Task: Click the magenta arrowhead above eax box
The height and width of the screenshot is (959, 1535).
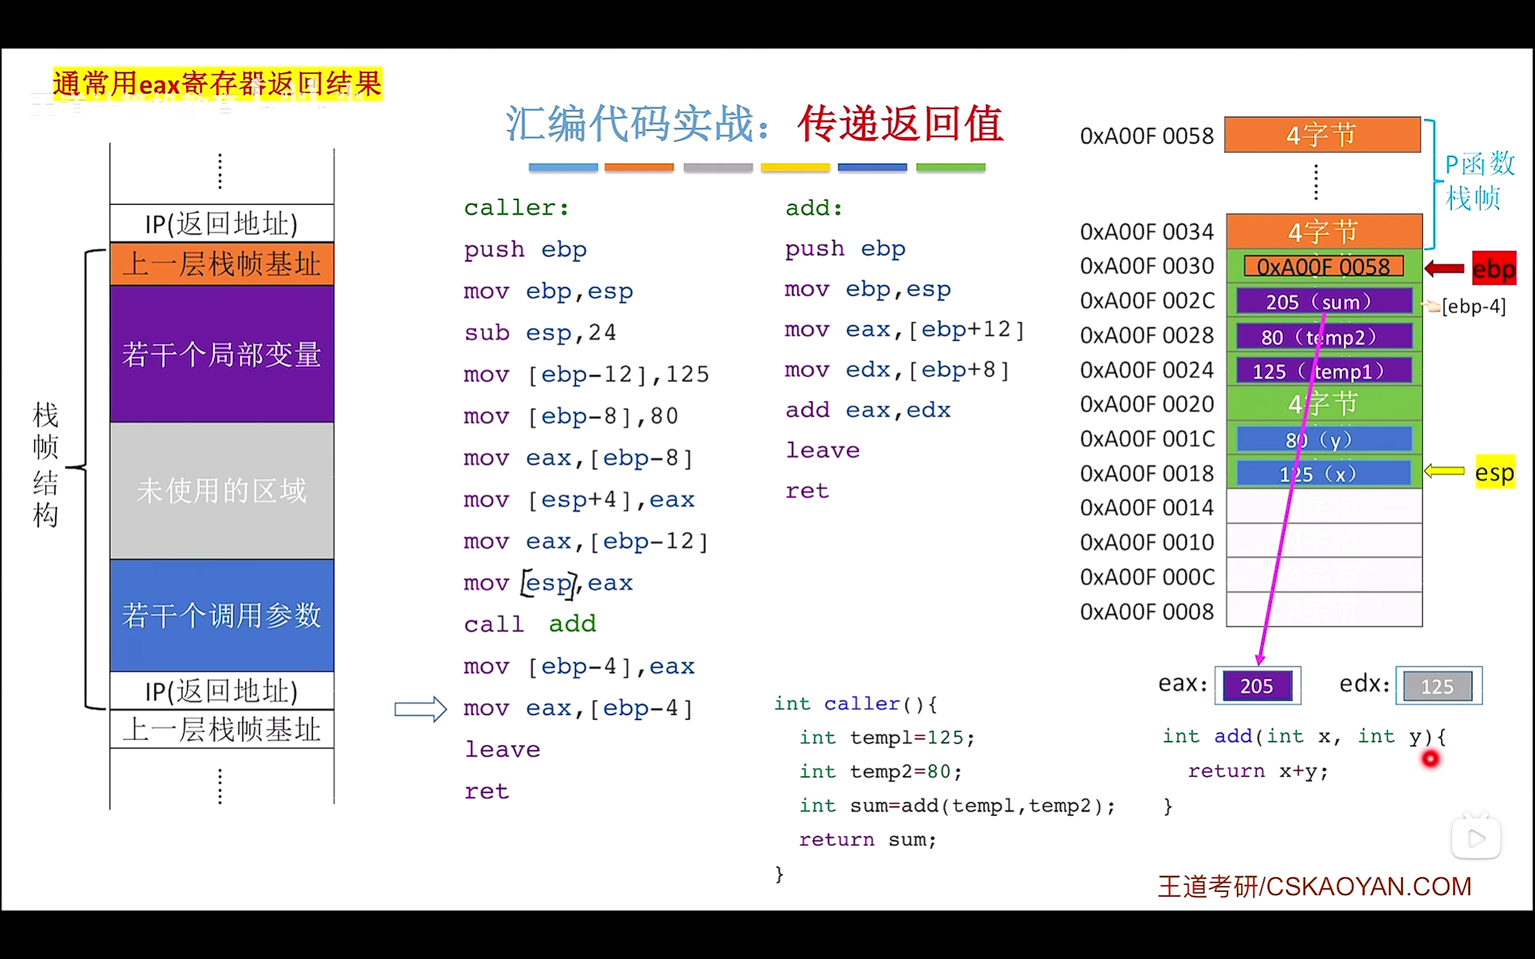Action: coord(1260,660)
